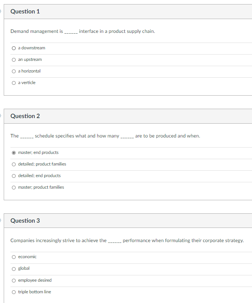Pick 'master; product families' for Question 2
Image resolution: width=252 pixels, height=303 pixels.
[13, 187]
